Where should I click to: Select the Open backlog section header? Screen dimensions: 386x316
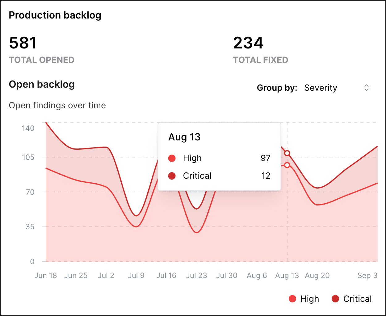pyautogui.click(x=42, y=84)
